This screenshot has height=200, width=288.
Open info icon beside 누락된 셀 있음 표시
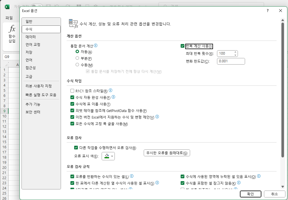(x=259, y=176)
